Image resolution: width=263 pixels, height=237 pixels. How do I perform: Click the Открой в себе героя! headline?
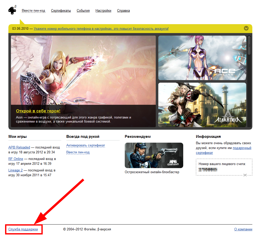click(x=38, y=111)
